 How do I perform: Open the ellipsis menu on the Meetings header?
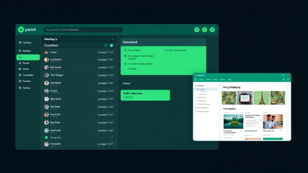point(112,39)
